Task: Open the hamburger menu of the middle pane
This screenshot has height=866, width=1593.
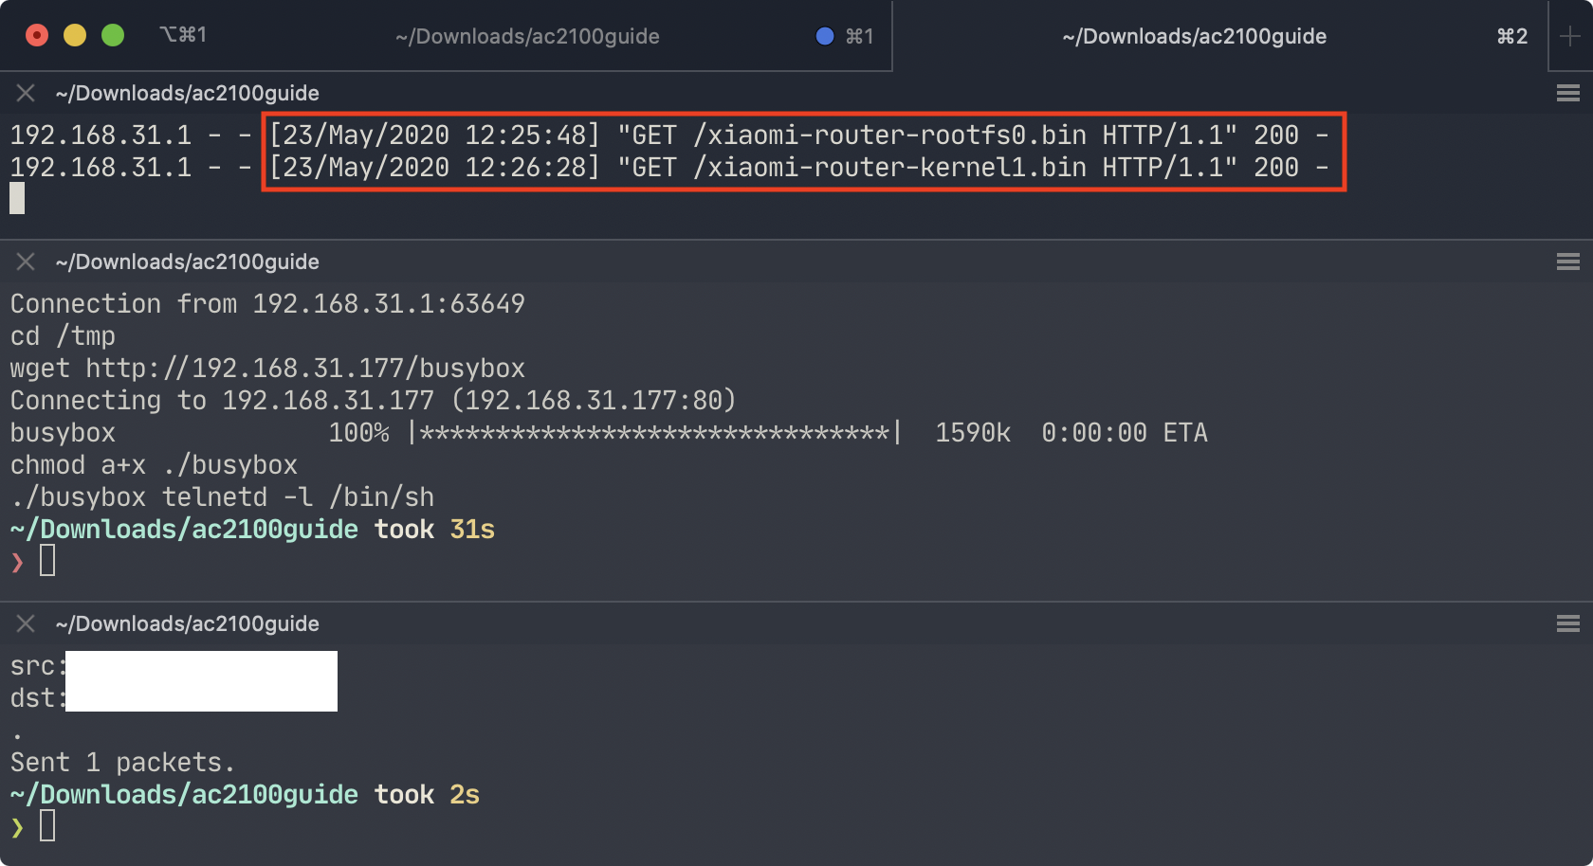Action: (1568, 262)
